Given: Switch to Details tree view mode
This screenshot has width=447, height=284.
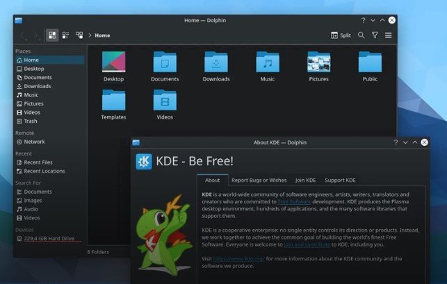Looking at the screenshot, I should [x=79, y=35].
